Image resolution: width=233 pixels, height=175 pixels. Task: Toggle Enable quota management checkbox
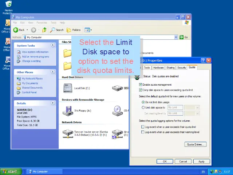[141, 85]
